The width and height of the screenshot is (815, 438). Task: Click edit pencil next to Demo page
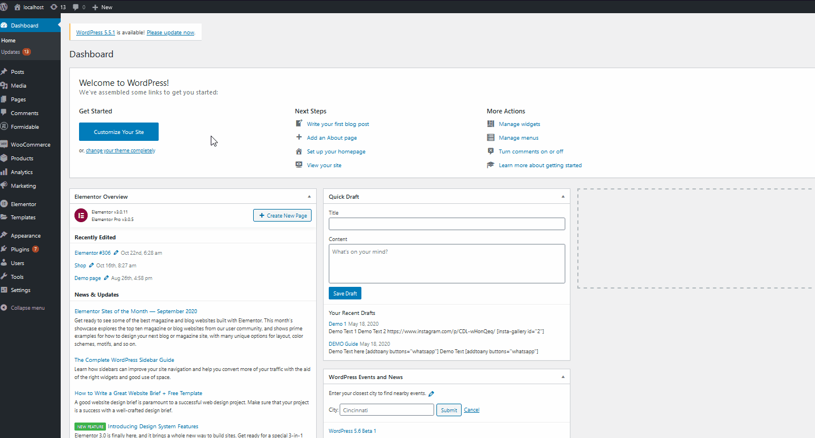[x=107, y=278]
